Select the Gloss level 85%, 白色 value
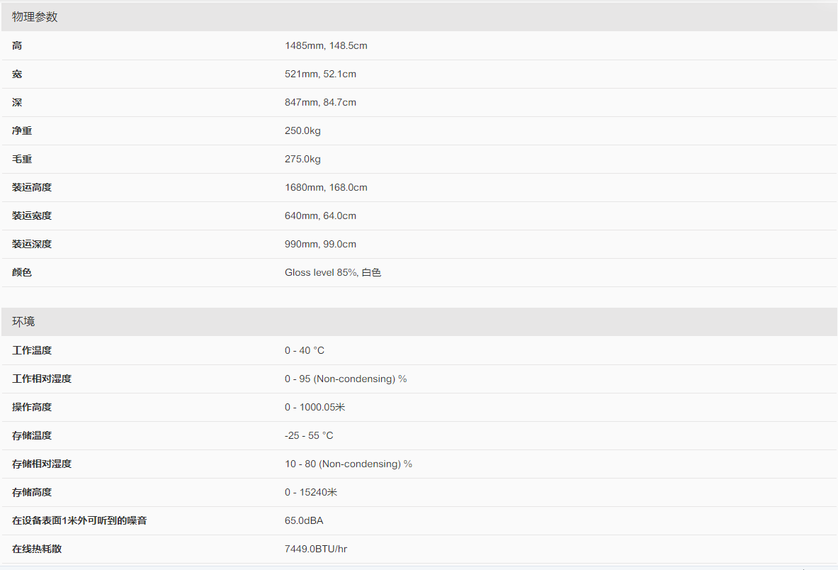 333,273
